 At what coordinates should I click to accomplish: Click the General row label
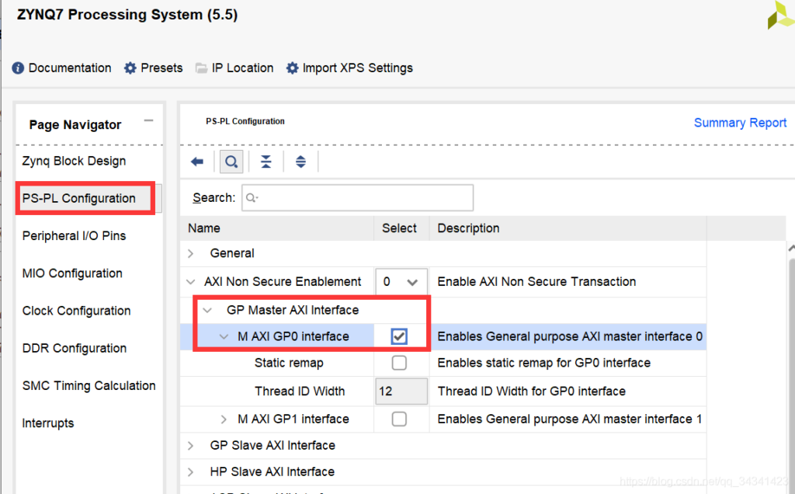click(232, 253)
